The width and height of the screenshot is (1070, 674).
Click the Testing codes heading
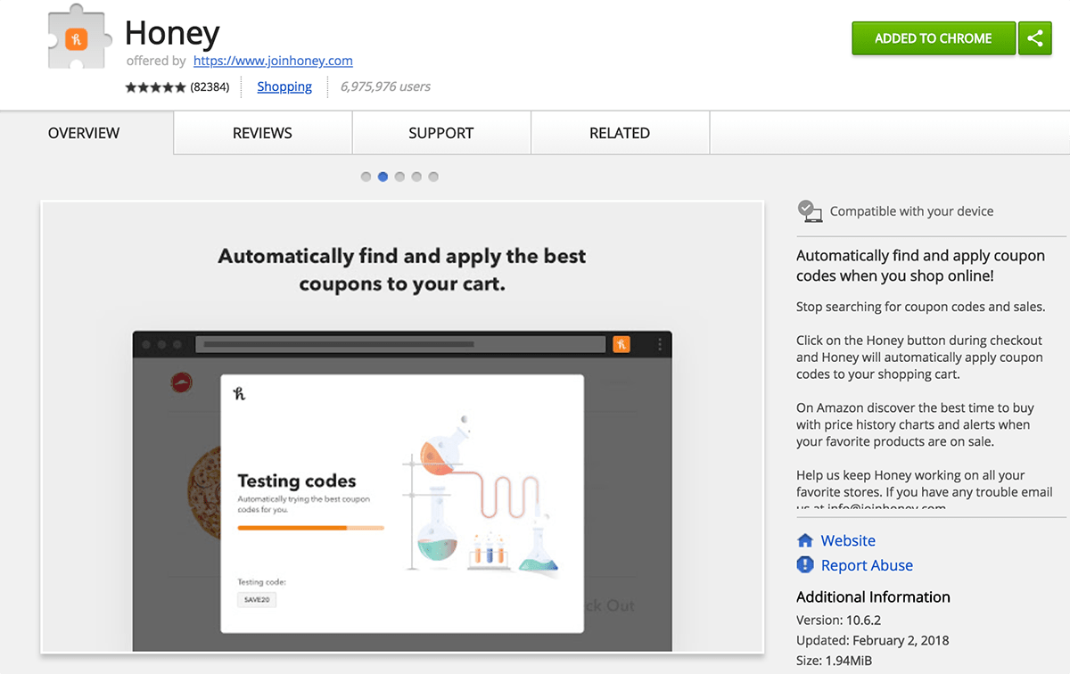coord(297,481)
